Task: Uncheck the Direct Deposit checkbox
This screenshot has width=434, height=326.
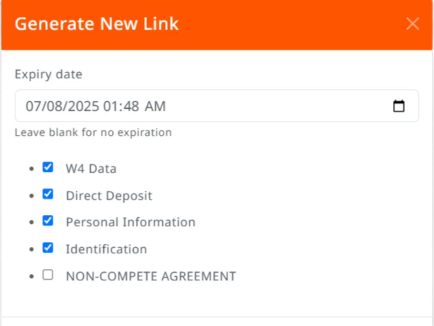Action: click(x=48, y=194)
